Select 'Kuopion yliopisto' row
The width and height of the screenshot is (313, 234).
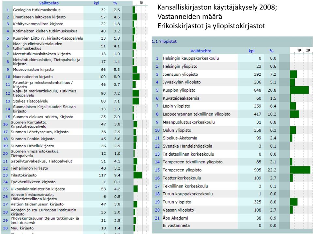click(232, 90)
